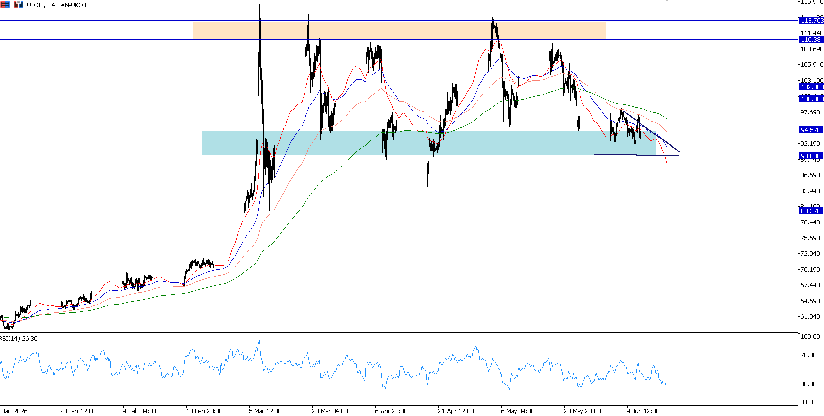The width and height of the screenshot is (824, 416).
Task: Select the descending dark blue trendline
Action: tap(651, 132)
